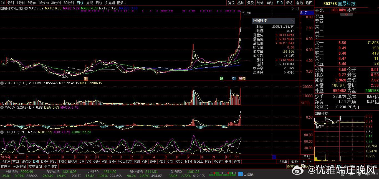Select VOL-TDX in bottom indicator bar

[125, 162]
